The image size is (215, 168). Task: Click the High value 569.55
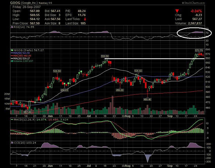[x=35, y=15]
